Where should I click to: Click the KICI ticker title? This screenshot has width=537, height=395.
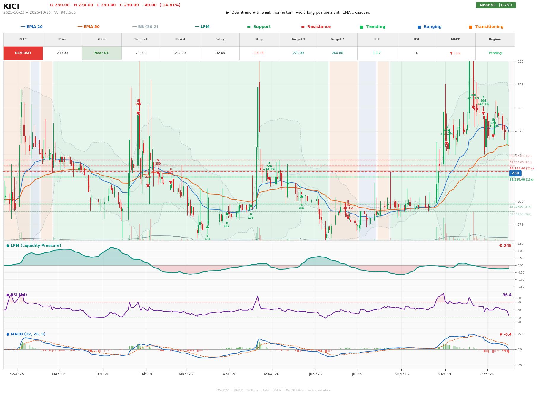tap(11, 7)
